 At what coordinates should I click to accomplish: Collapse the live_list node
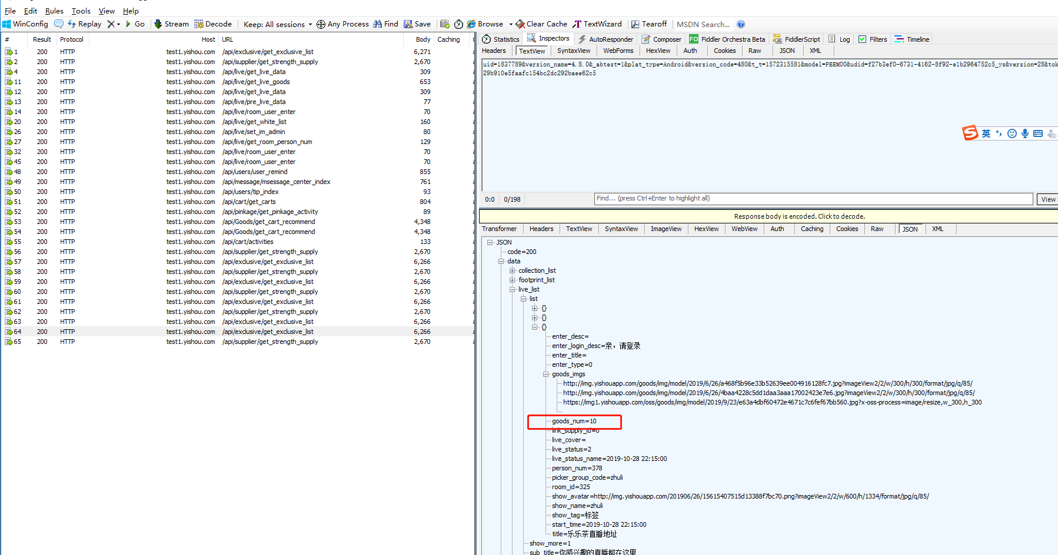coord(513,289)
